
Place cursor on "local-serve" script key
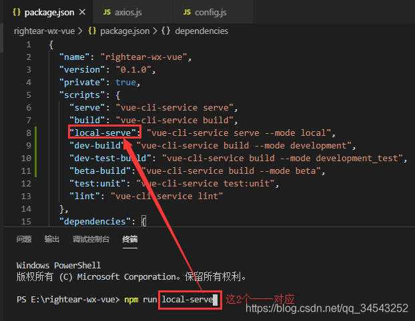[x=105, y=133]
